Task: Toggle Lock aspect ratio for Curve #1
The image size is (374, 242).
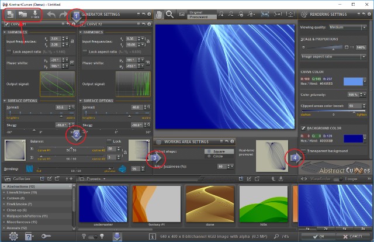Action: pos(9,51)
